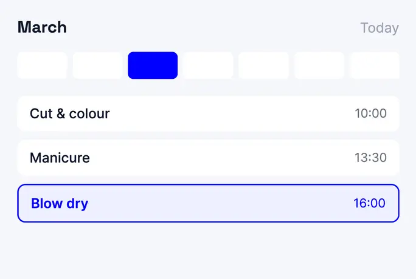Click the bold blue 'Blow dry' text
The height and width of the screenshot is (279, 416).
click(60, 204)
